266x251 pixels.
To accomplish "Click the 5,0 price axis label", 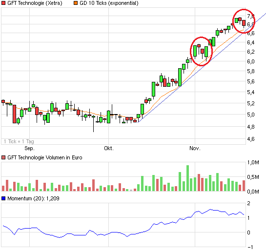I will coord(251,115).
